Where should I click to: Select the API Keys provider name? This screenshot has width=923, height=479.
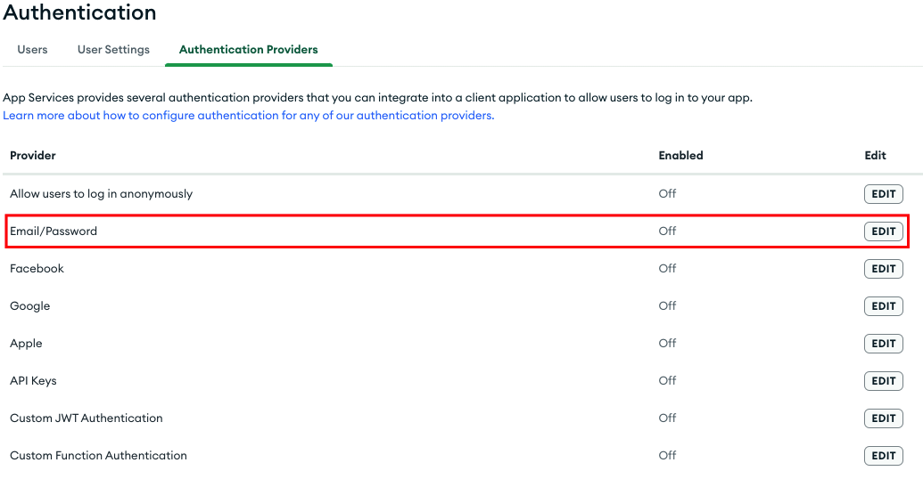[33, 381]
